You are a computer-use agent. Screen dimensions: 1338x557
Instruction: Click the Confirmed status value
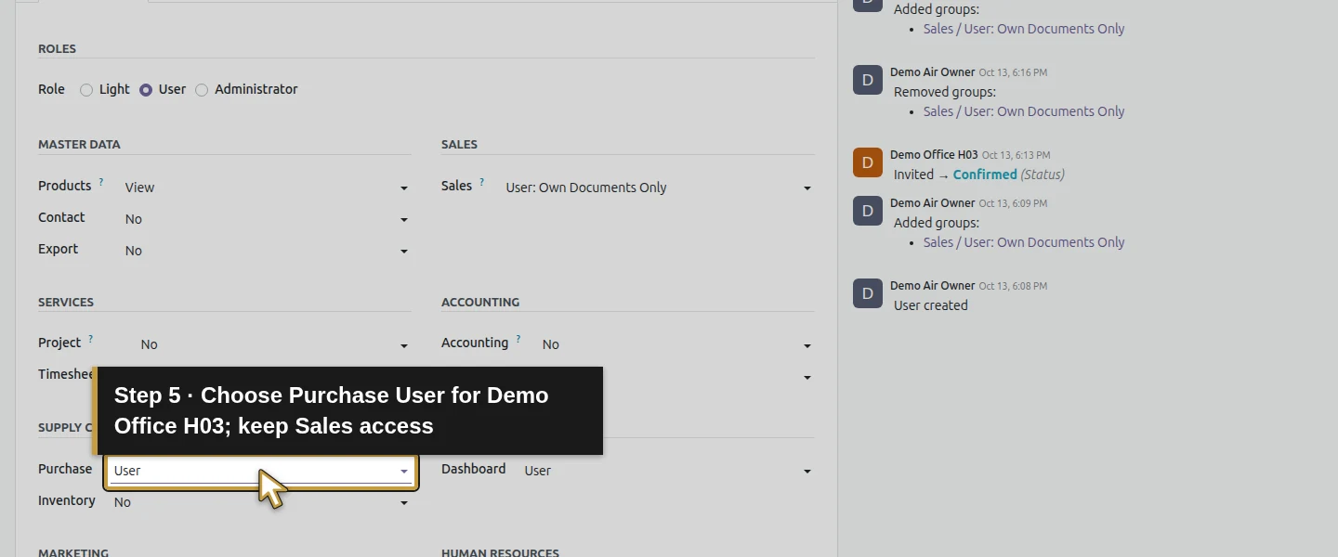tap(985, 175)
